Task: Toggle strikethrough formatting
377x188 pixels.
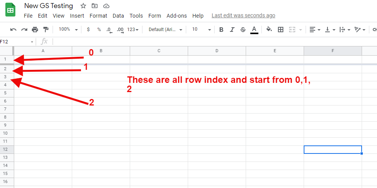Action: [243, 30]
